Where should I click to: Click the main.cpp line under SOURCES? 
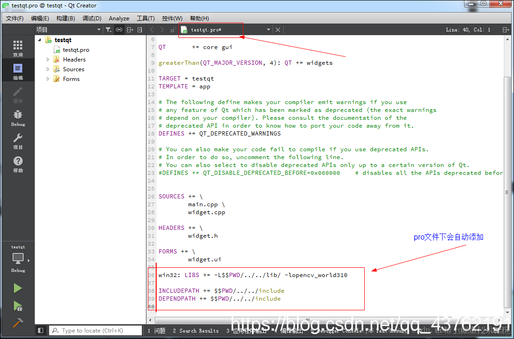click(x=206, y=204)
